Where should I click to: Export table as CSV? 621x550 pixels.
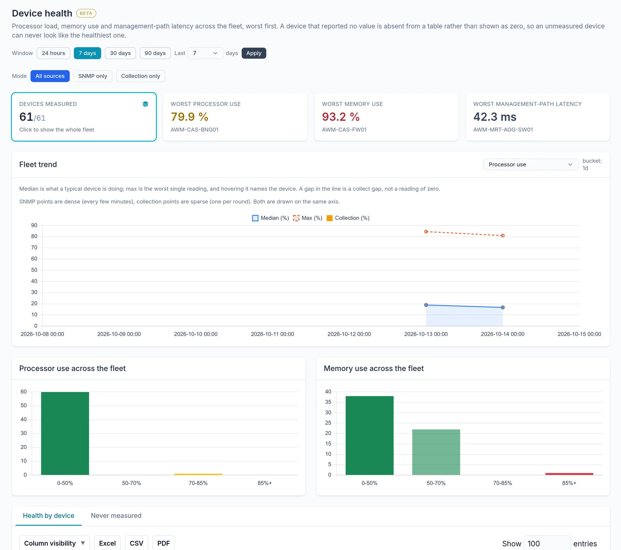coord(136,543)
